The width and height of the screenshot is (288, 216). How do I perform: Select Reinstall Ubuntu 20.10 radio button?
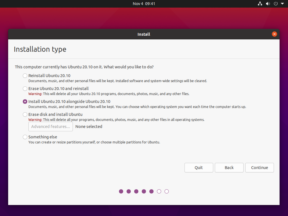(25, 76)
